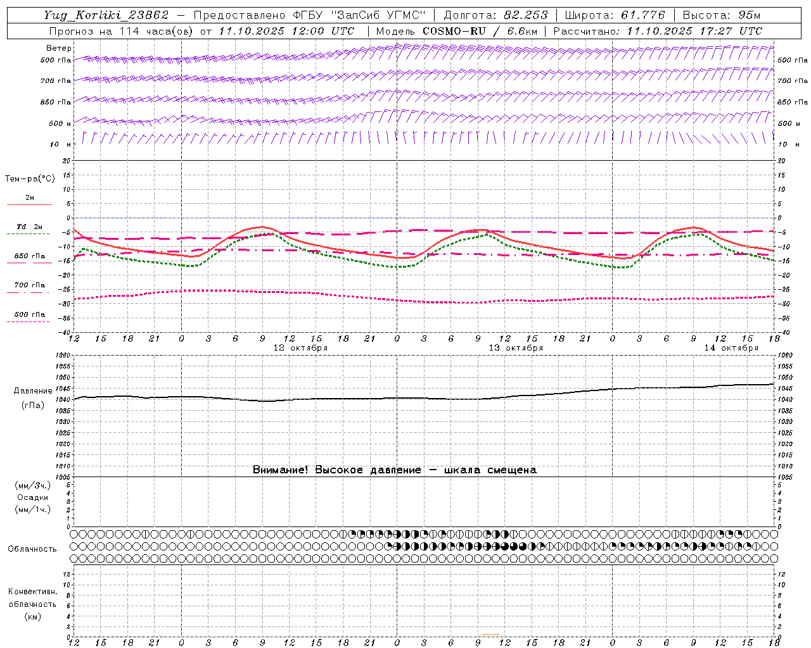Click the elevation text Высота: 95м

click(721, 15)
